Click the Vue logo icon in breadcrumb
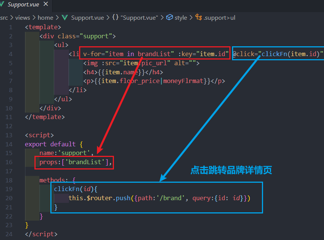Viewport: 324px width, 240px height. click(x=65, y=17)
